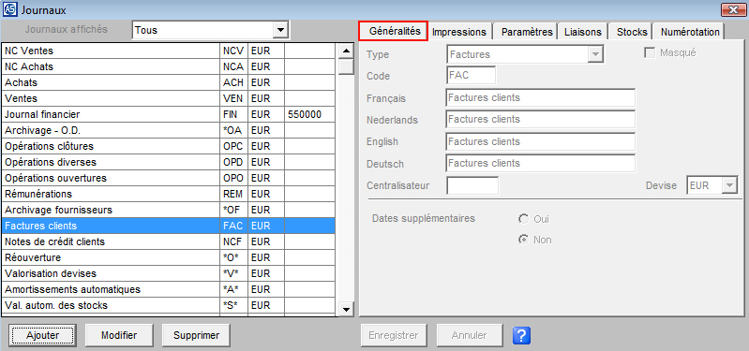749x351 pixels.
Task: Click the Journaux app icon in title bar
Action: (8, 9)
